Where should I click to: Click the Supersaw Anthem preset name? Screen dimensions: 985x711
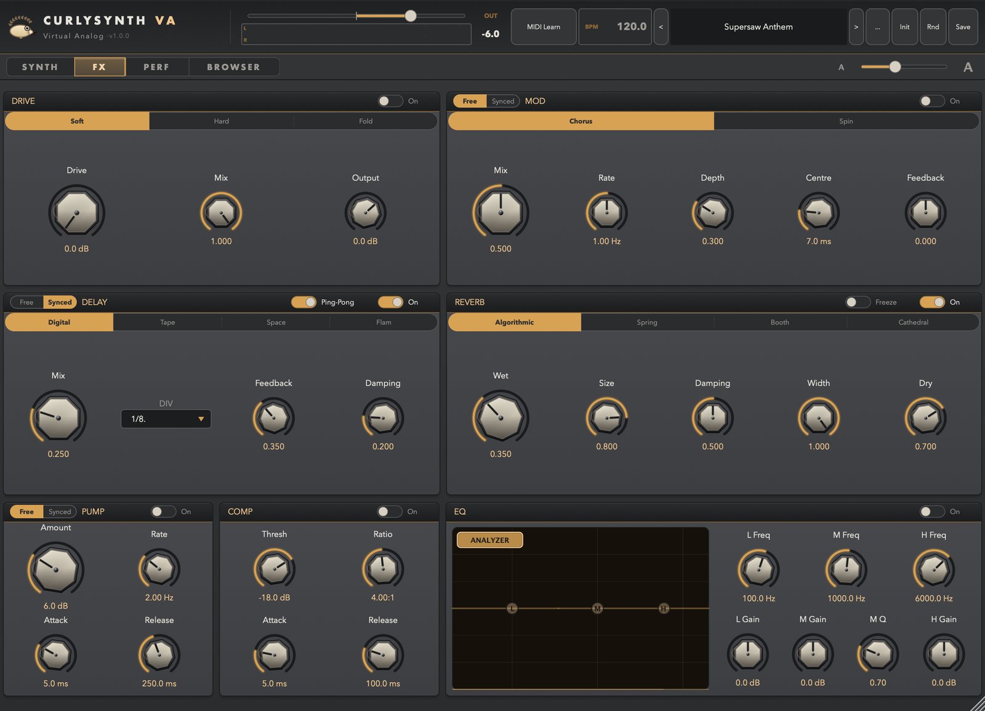pos(758,26)
